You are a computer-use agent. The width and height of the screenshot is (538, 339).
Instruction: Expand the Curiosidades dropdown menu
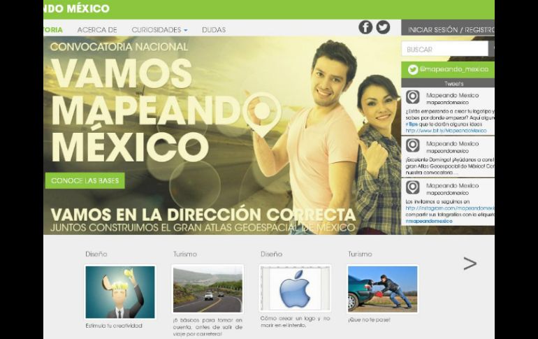[159, 30]
